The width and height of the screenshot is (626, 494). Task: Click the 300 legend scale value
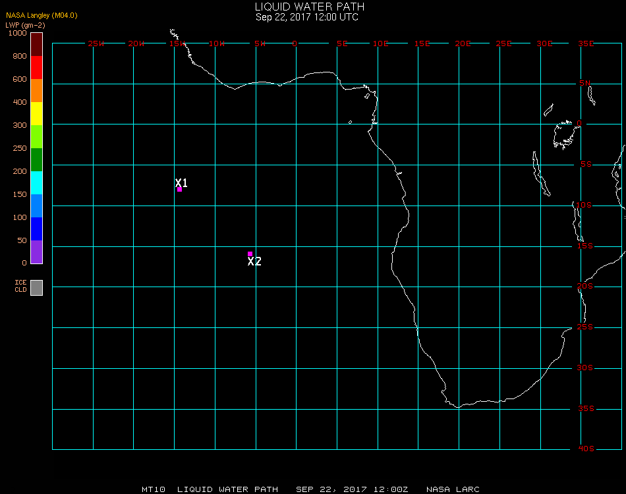[x=20, y=125]
